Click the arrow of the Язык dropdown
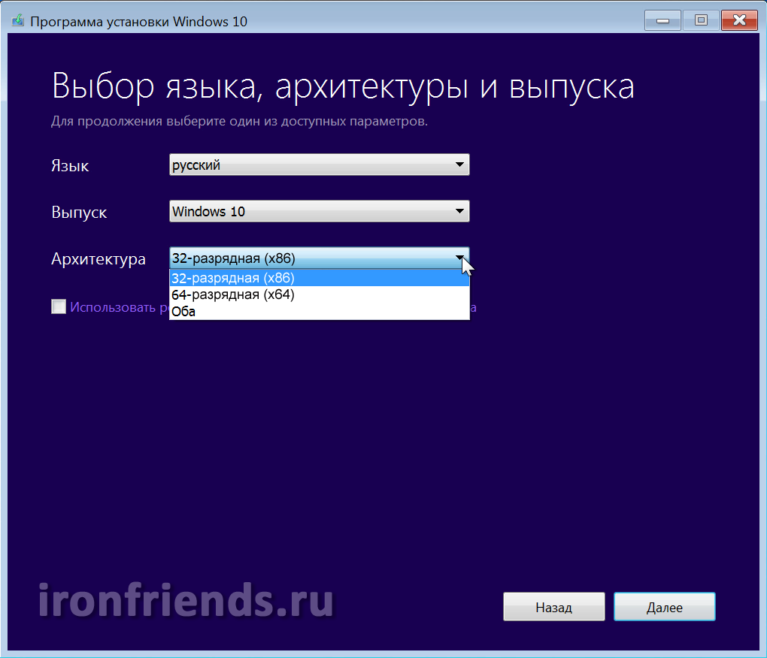 (460, 165)
